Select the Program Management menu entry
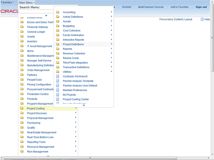Viewport: 214px width, 160px height. click(x=40, y=104)
